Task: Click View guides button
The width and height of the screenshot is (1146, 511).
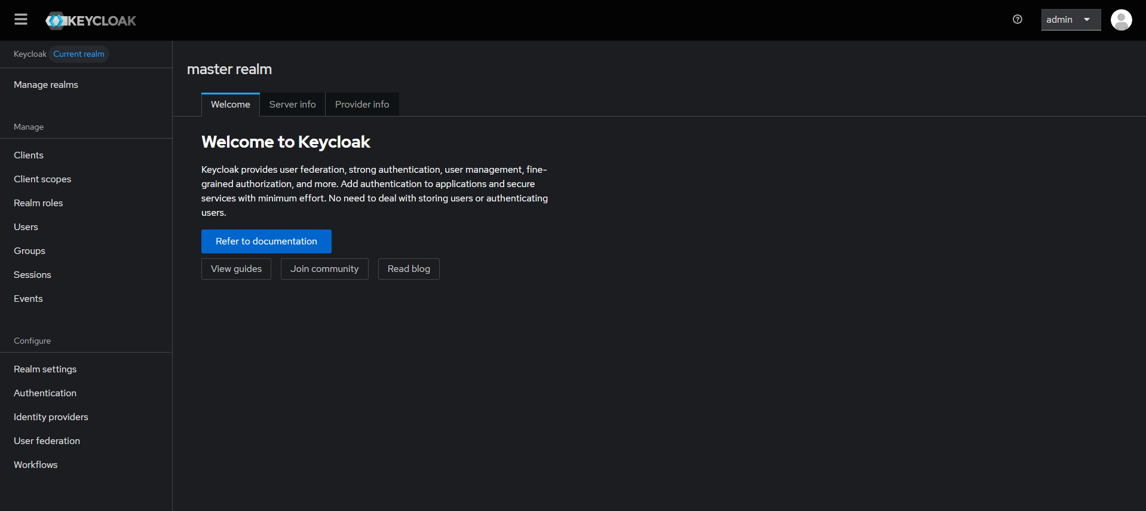Action: pos(236,269)
